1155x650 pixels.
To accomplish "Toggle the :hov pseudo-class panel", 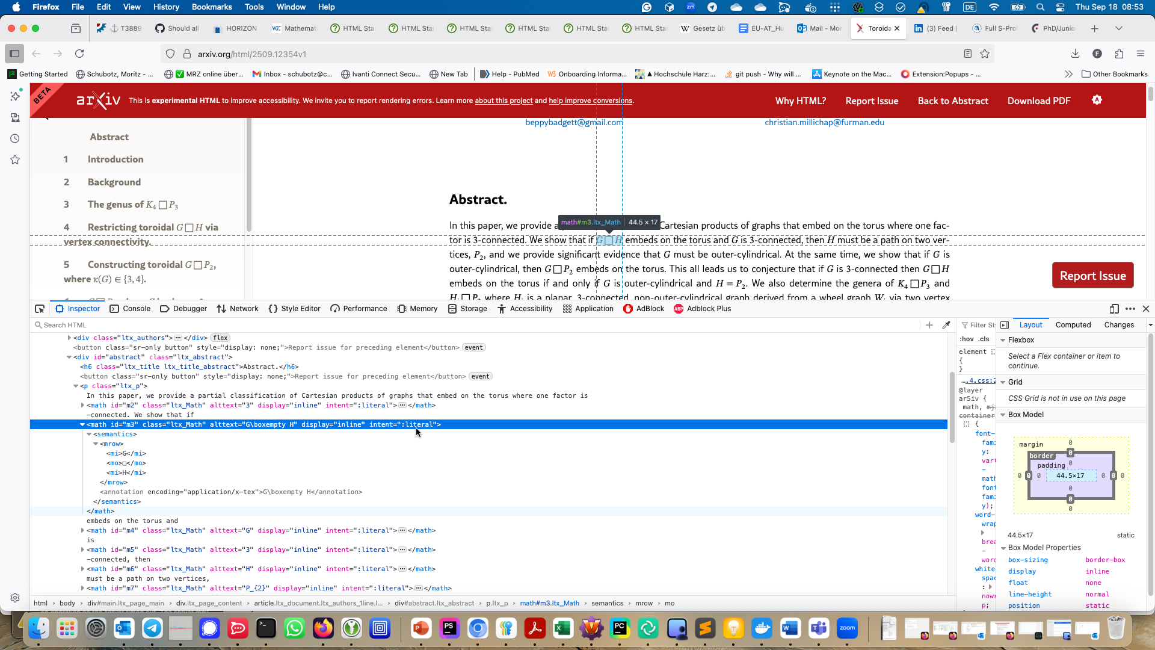I will (x=967, y=339).
